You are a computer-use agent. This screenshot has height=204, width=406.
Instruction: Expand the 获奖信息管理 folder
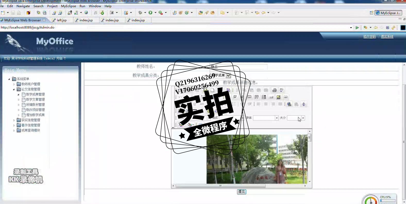click(14, 120)
